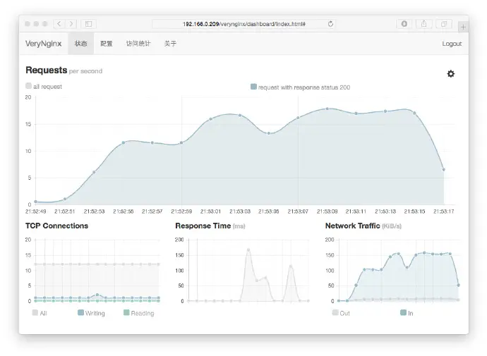
Task: Show all tabs overview
Action: 444,23
